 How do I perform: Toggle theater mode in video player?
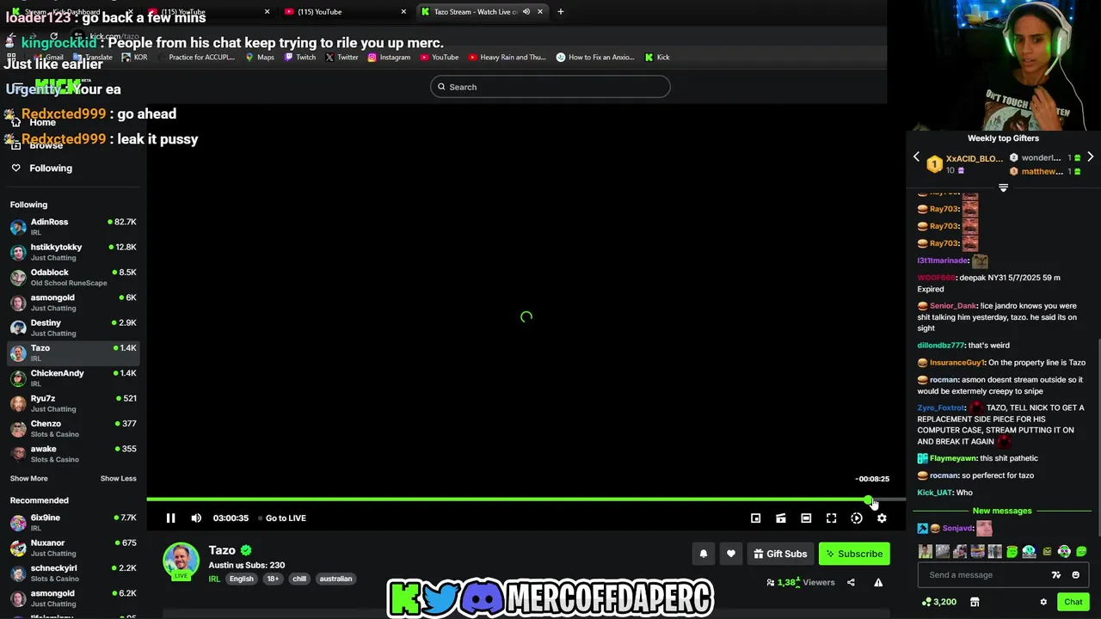806,518
